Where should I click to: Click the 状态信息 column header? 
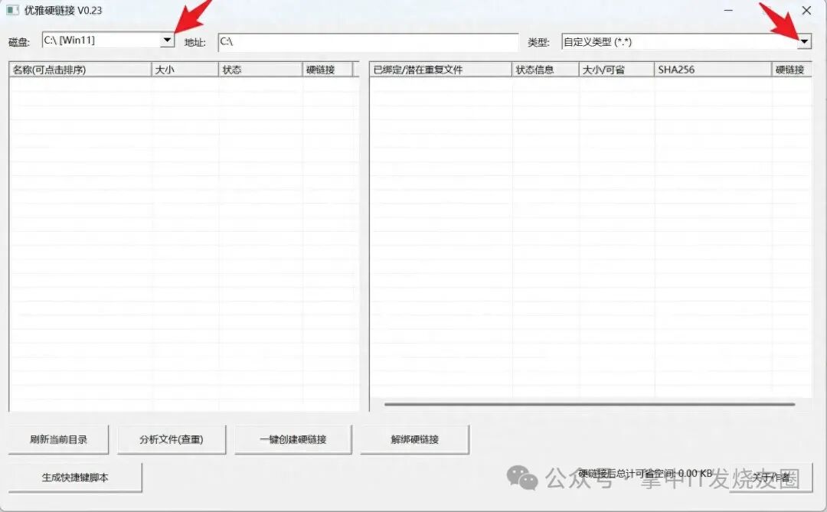click(x=544, y=70)
